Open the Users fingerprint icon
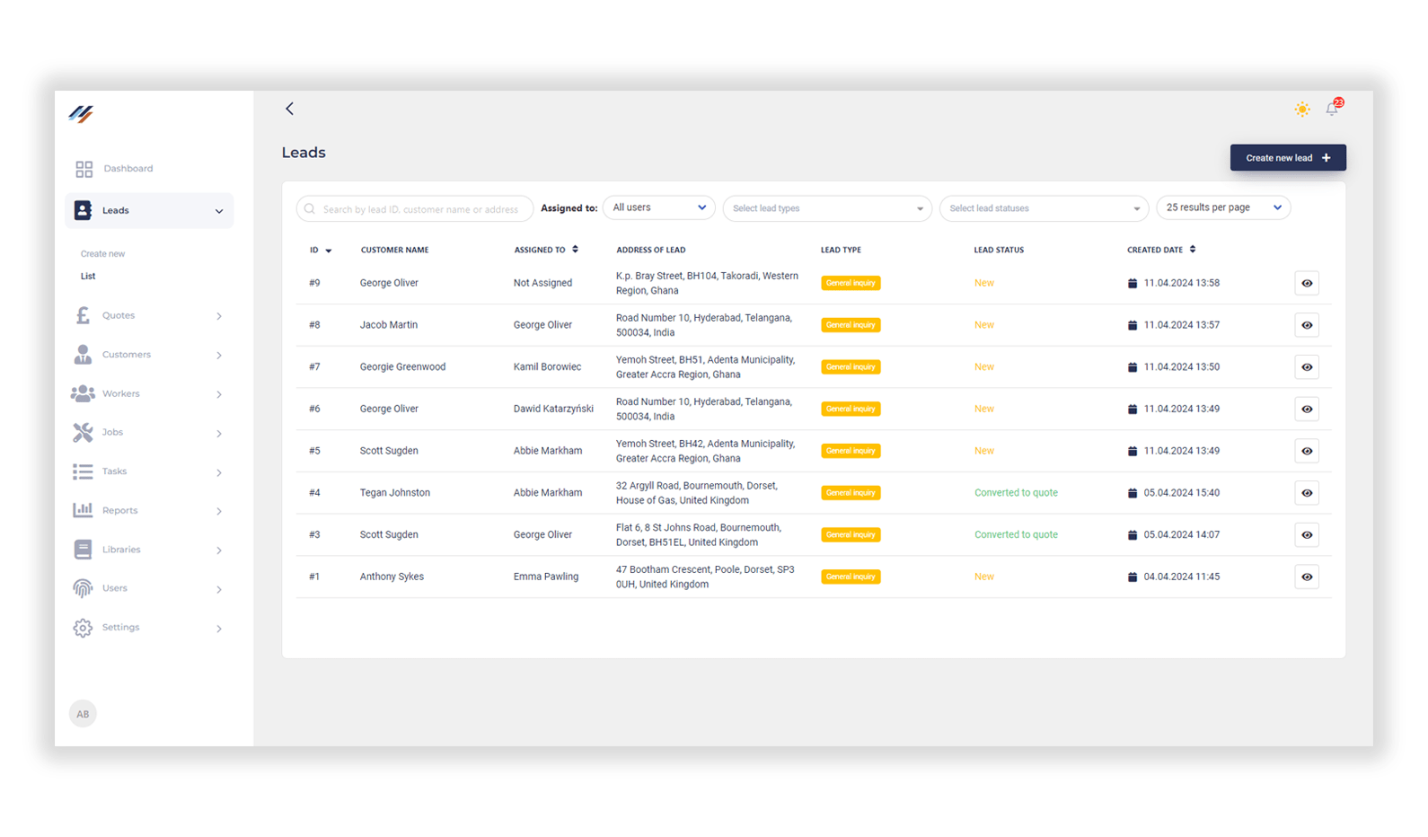This screenshot has height=837, width=1428. (x=83, y=588)
